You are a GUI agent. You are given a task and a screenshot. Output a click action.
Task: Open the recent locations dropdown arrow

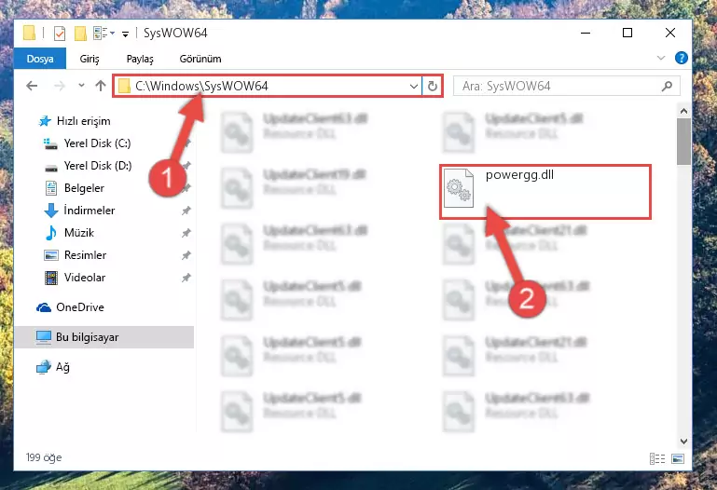pyautogui.click(x=81, y=86)
